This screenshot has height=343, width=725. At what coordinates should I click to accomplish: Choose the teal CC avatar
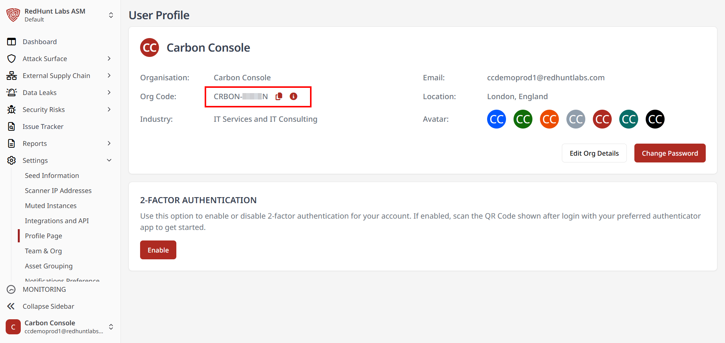tap(629, 119)
